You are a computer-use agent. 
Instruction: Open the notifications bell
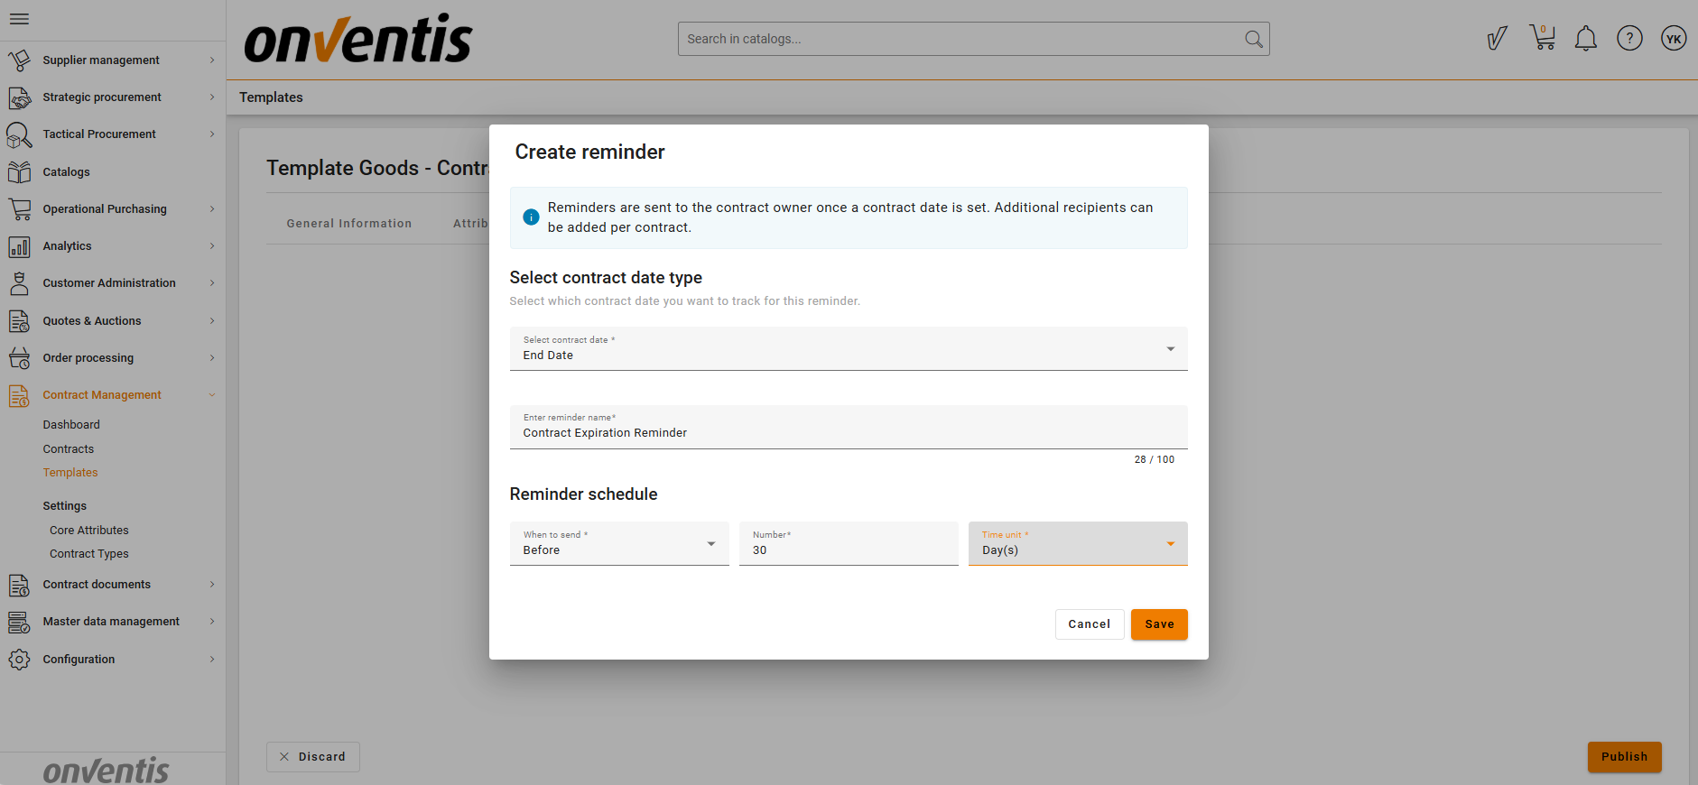point(1585,39)
